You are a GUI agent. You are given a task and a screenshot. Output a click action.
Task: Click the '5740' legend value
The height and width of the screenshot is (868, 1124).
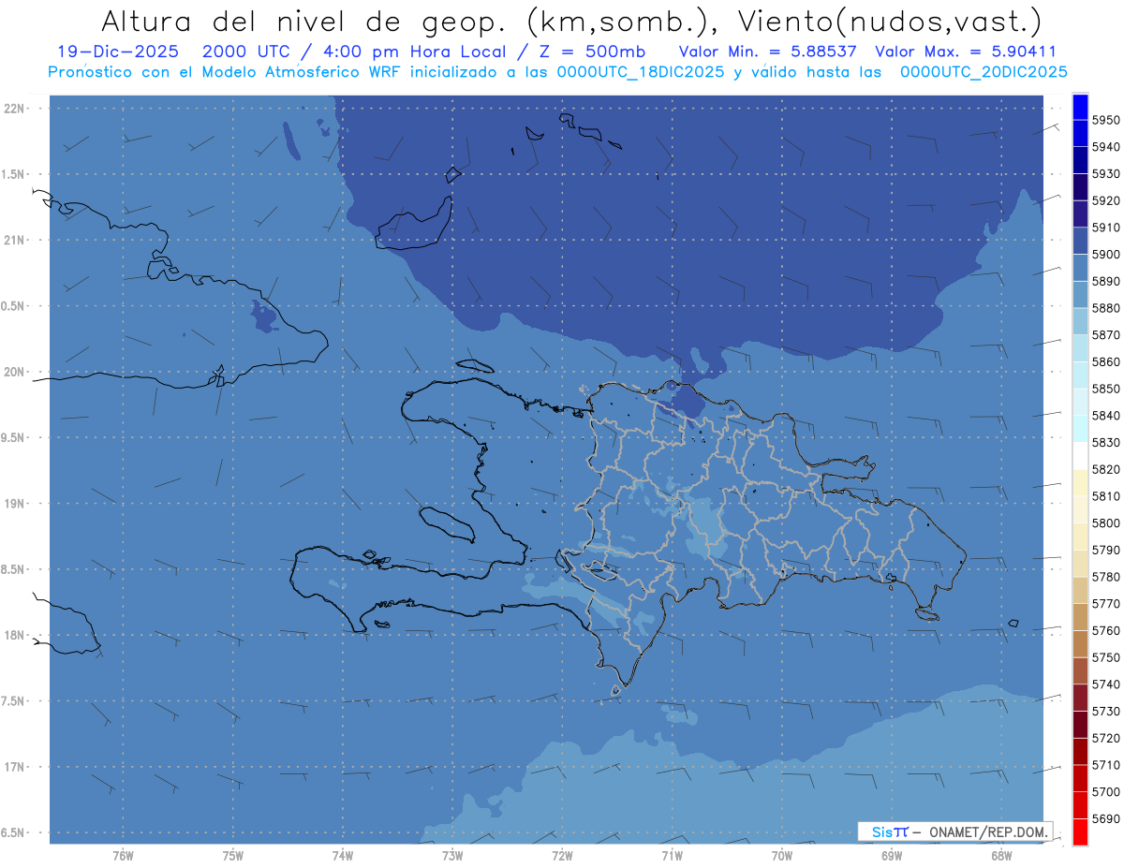(1105, 684)
